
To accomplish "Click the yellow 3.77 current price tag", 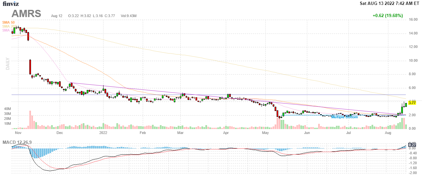I will (x=412, y=103).
